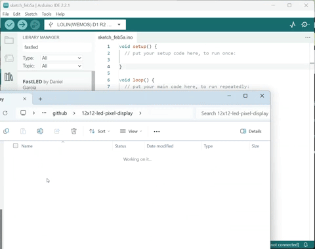Click Refresh in File Explorer
The image size is (315, 249).
(x=5, y=113)
